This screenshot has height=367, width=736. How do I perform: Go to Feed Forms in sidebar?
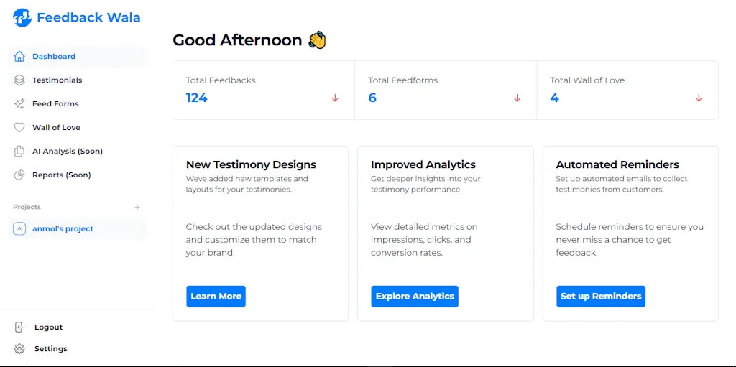click(x=55, y=103)
